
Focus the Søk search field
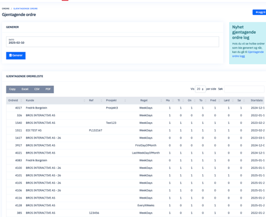click(244, 89)
